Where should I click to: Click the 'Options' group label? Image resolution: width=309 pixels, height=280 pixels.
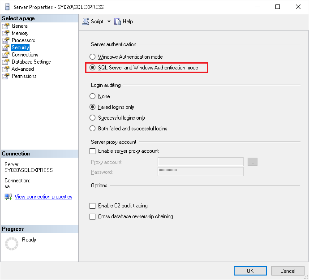tap(99, 185)
